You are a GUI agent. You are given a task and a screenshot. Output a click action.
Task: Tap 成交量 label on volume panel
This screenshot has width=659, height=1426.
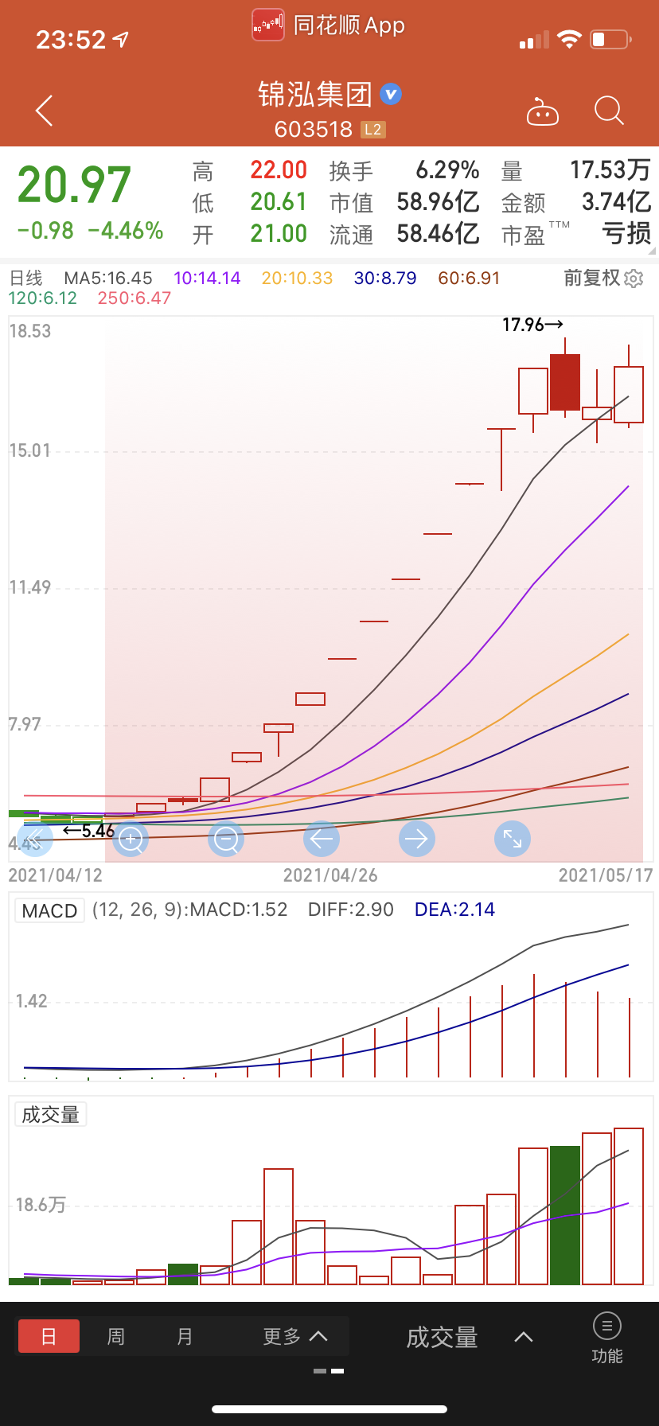51,1115
